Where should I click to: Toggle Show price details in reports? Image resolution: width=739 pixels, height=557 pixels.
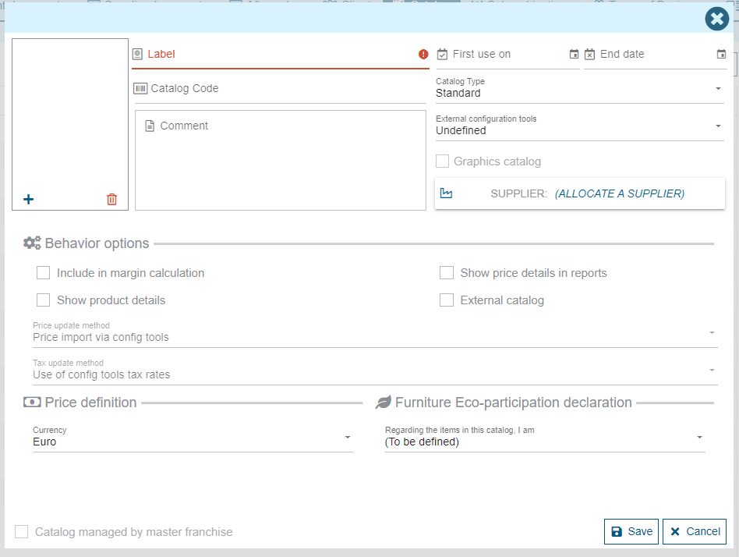447,273
